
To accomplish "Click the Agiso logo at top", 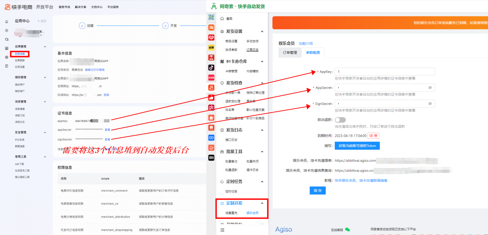I will 214,6.
